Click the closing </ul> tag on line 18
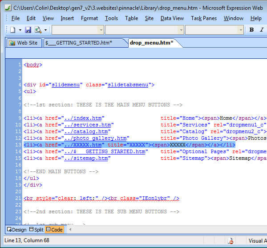 point(31,178)
